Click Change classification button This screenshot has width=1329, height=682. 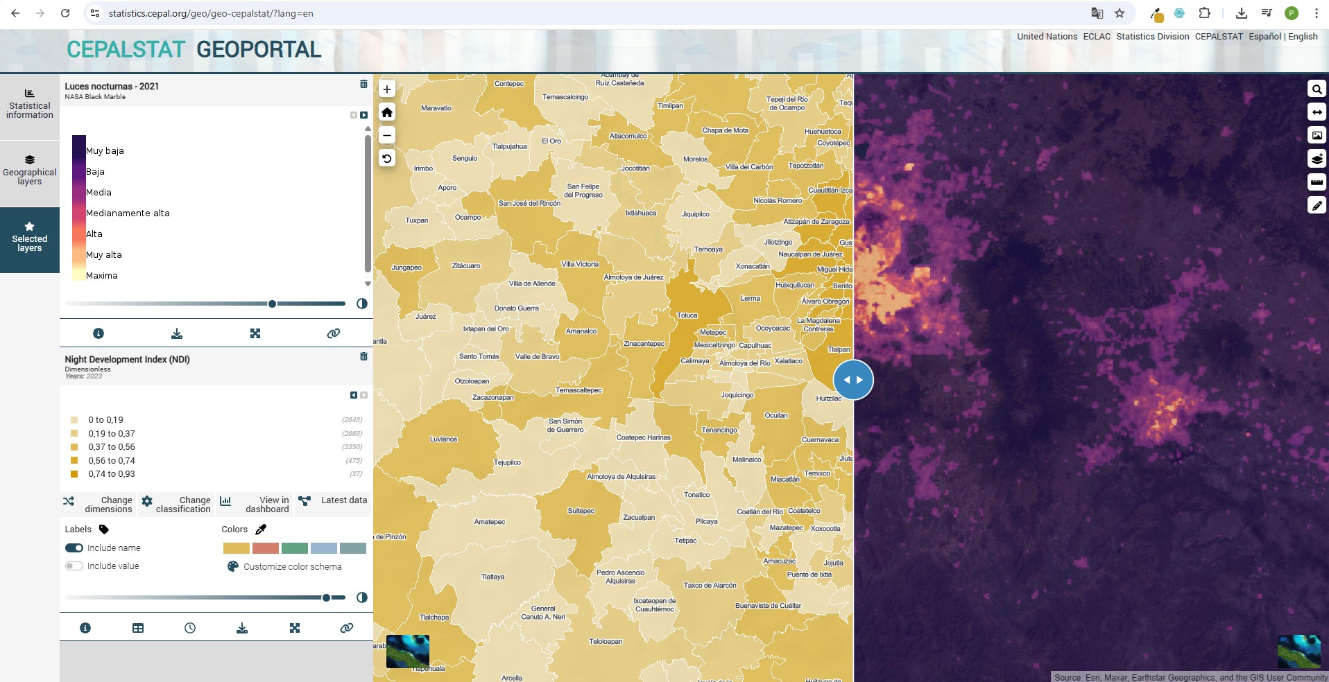pos(177,505)
